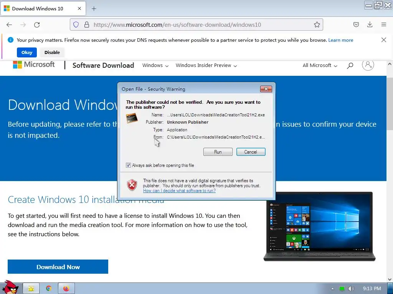The width and height of the screenshot is (393, 294).
Task: Click the URL address bar
Action: 196,24
